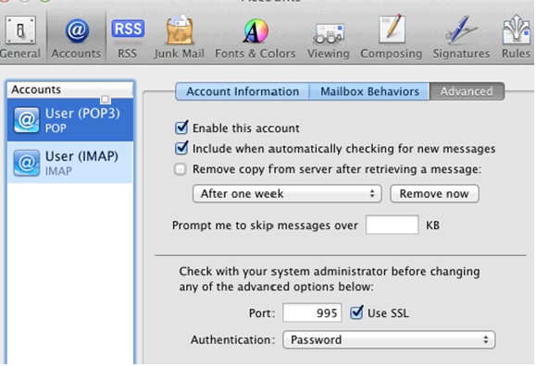Open the General preferences pane

click(20, 38)
